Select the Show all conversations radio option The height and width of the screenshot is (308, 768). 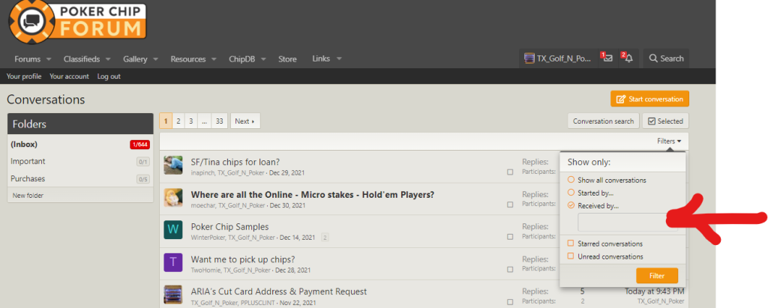tap(571, 180)
